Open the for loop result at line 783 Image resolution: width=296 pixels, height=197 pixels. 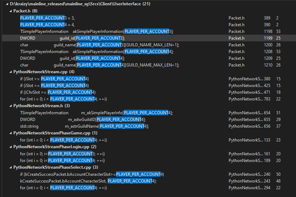pos(64,99)
